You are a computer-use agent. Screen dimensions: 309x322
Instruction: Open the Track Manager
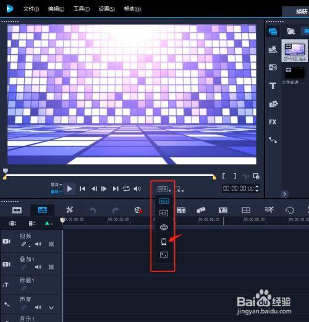tap(32, 224)
